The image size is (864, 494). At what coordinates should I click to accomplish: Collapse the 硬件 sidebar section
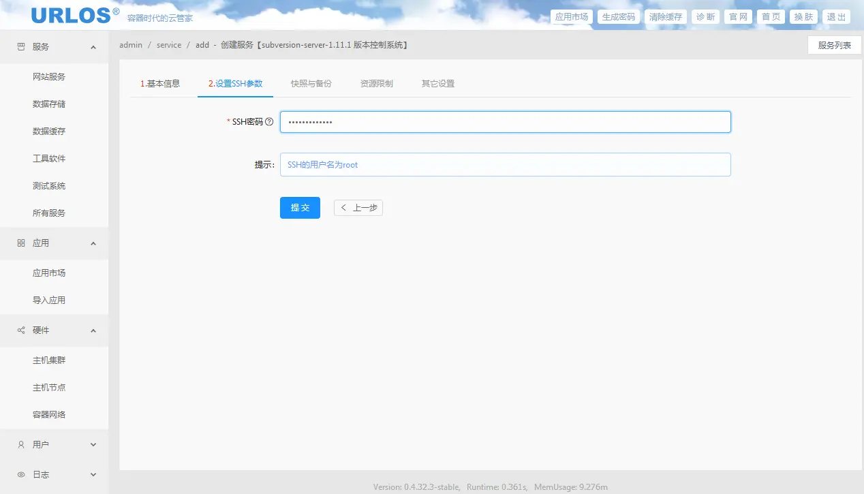[x=93, y=330]
